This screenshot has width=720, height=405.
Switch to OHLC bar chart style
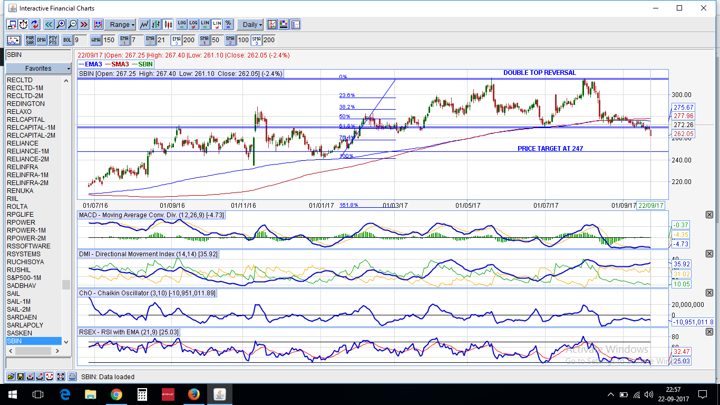156,24
